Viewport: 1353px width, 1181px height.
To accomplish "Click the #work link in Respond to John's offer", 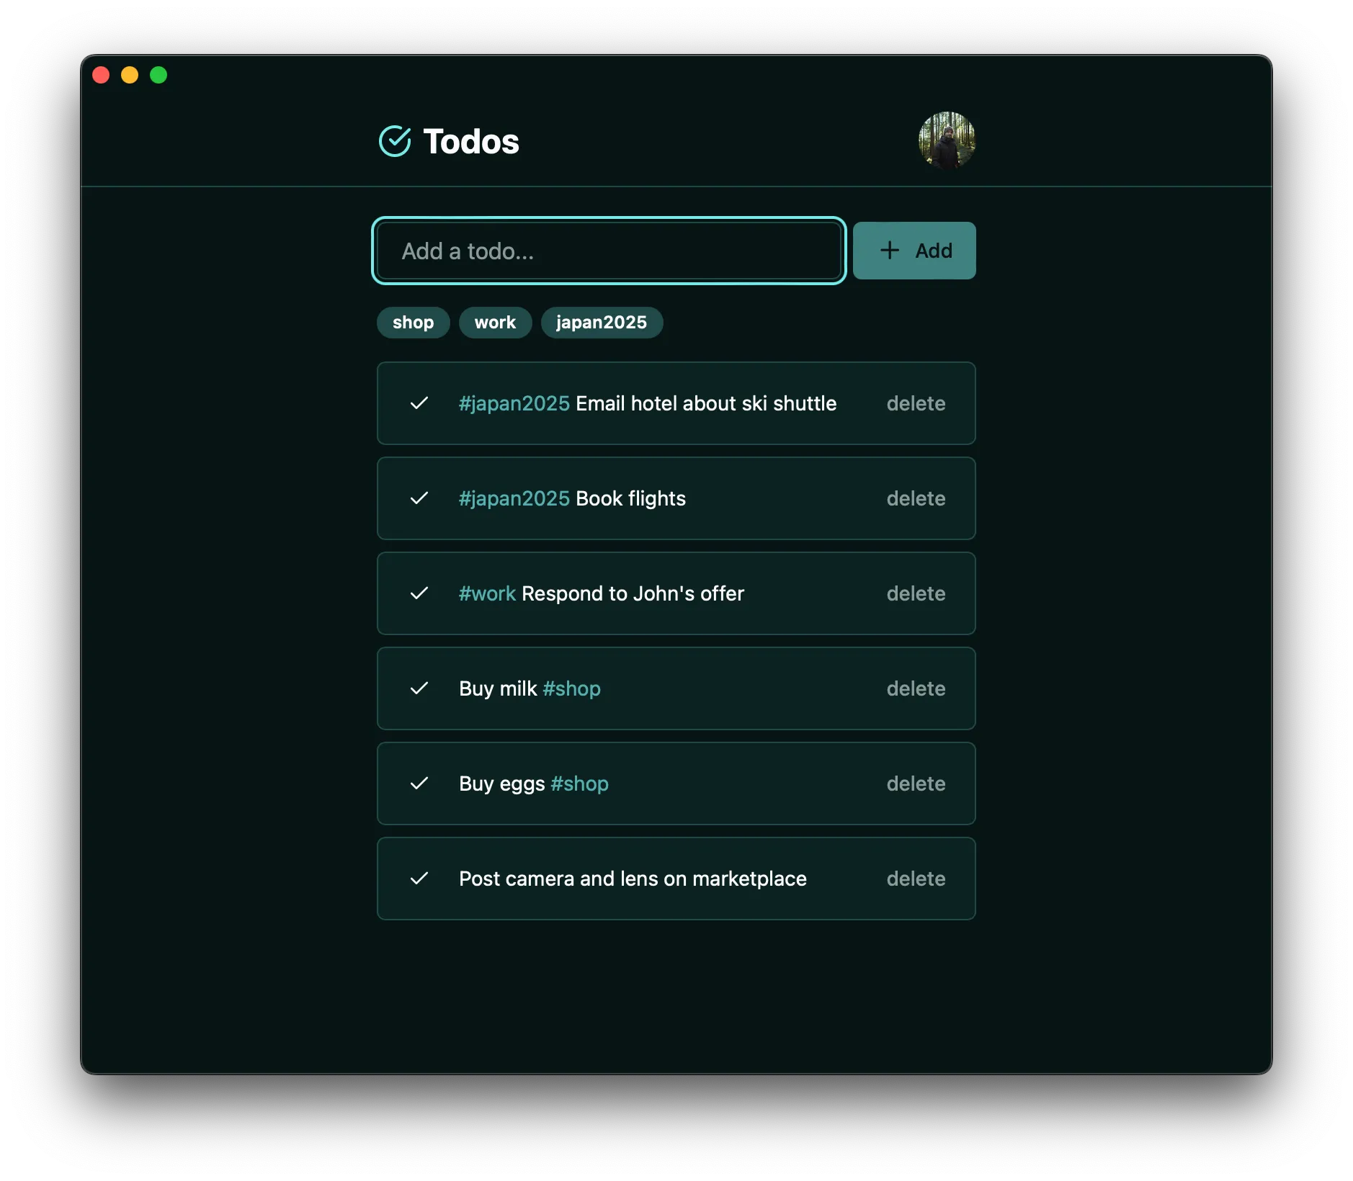I will click(x=486, y=593).
